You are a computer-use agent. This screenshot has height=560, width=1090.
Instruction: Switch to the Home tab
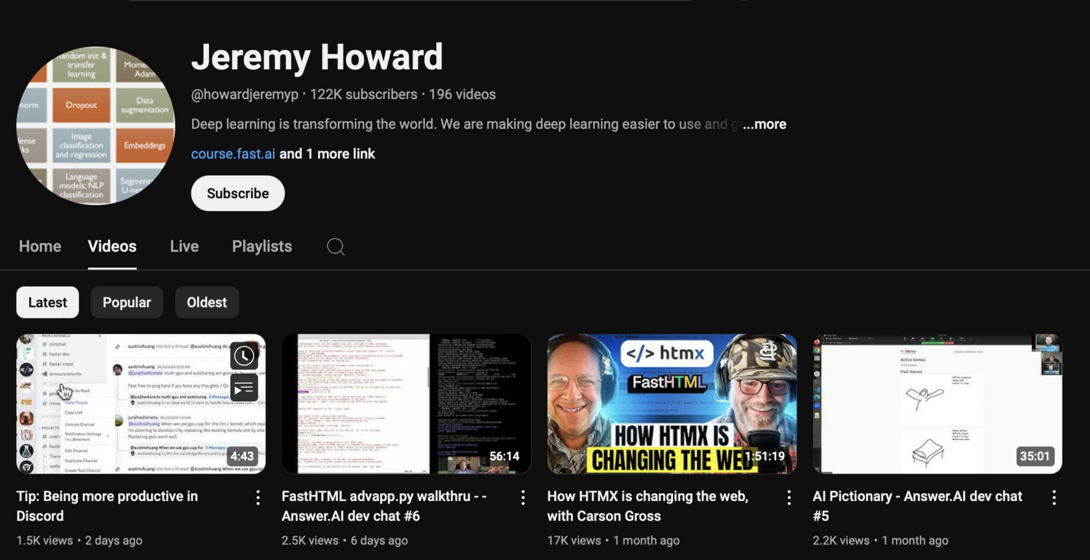pos(40,246)
